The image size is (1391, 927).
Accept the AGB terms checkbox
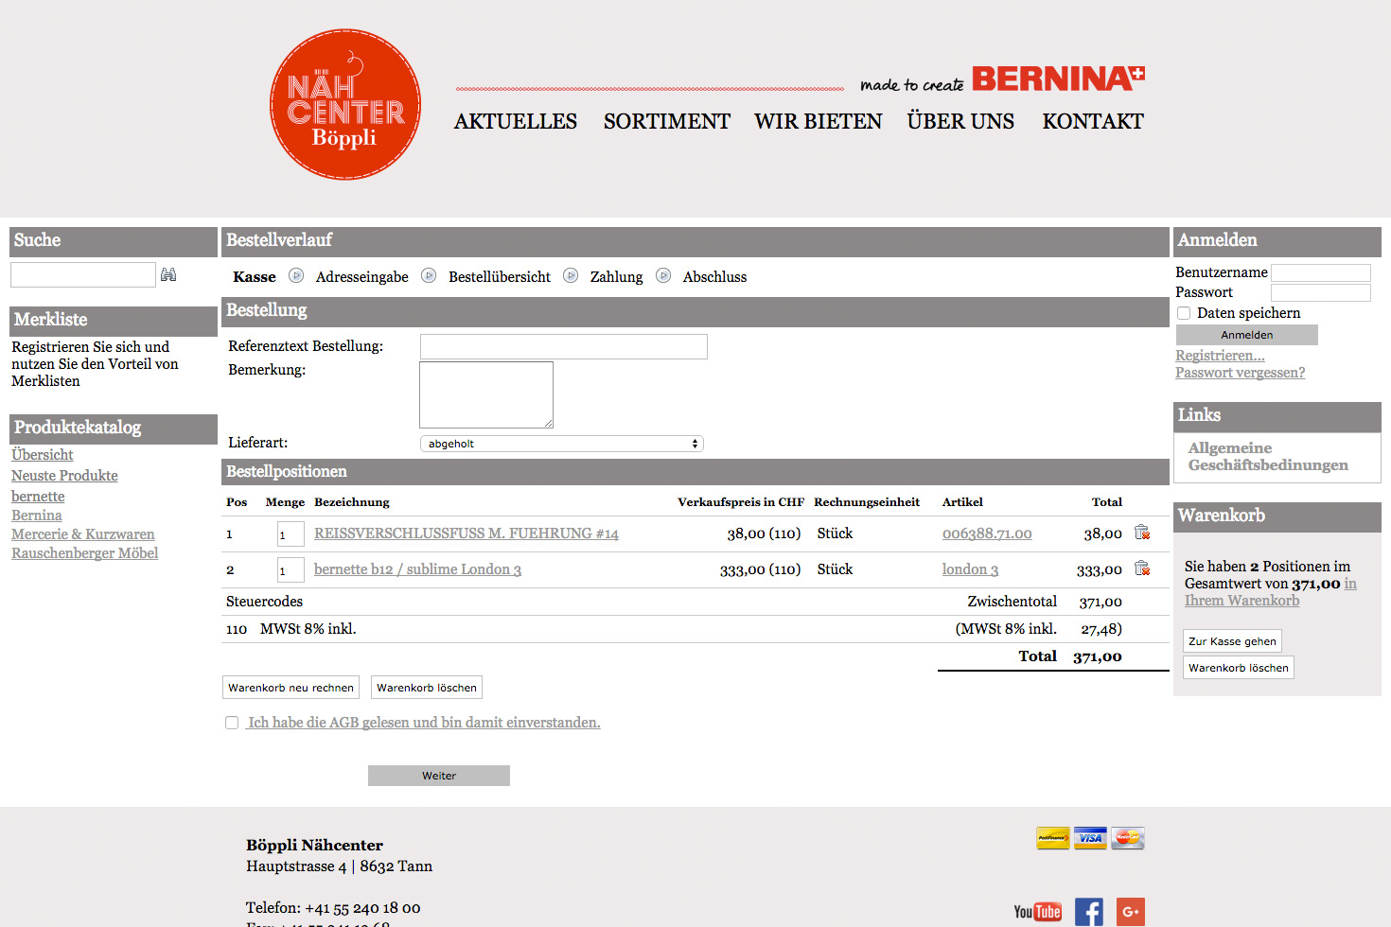232,722
